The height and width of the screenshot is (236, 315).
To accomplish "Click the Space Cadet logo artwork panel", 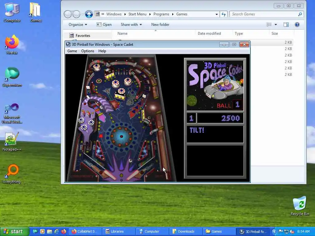I will point(215,86).
